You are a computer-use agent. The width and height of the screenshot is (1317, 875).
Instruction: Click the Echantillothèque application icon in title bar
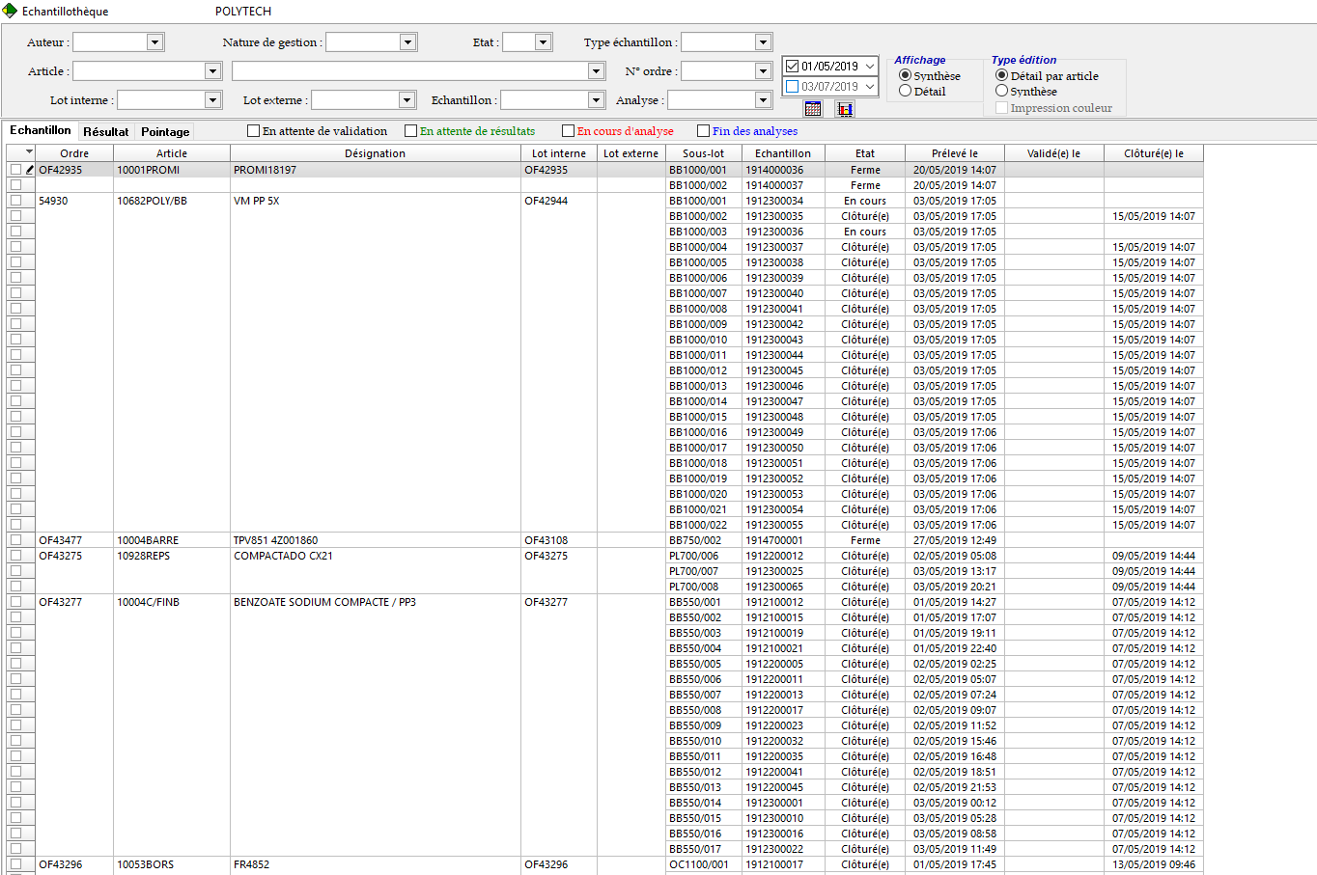click(x=10, y=12)
